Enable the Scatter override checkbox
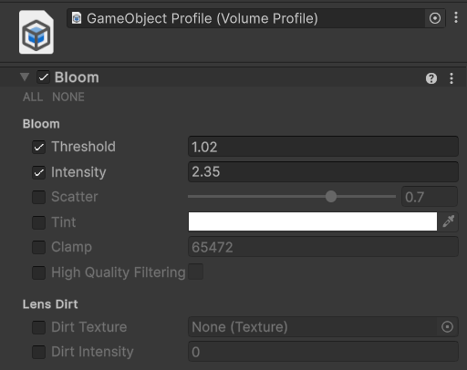This screenshot has height=370, width=467. [38, 197]
